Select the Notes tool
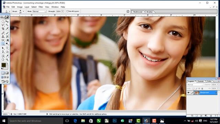 pos(3,56)
